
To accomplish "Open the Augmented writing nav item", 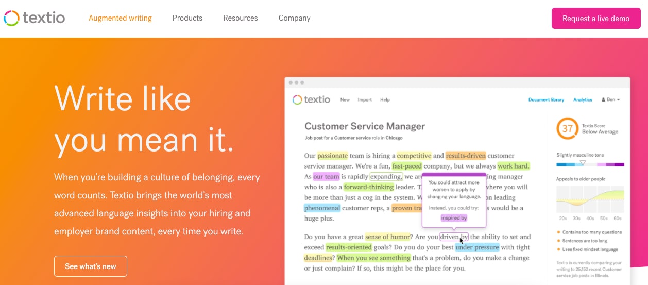I will pyautogui.click(x=120, y=18).
